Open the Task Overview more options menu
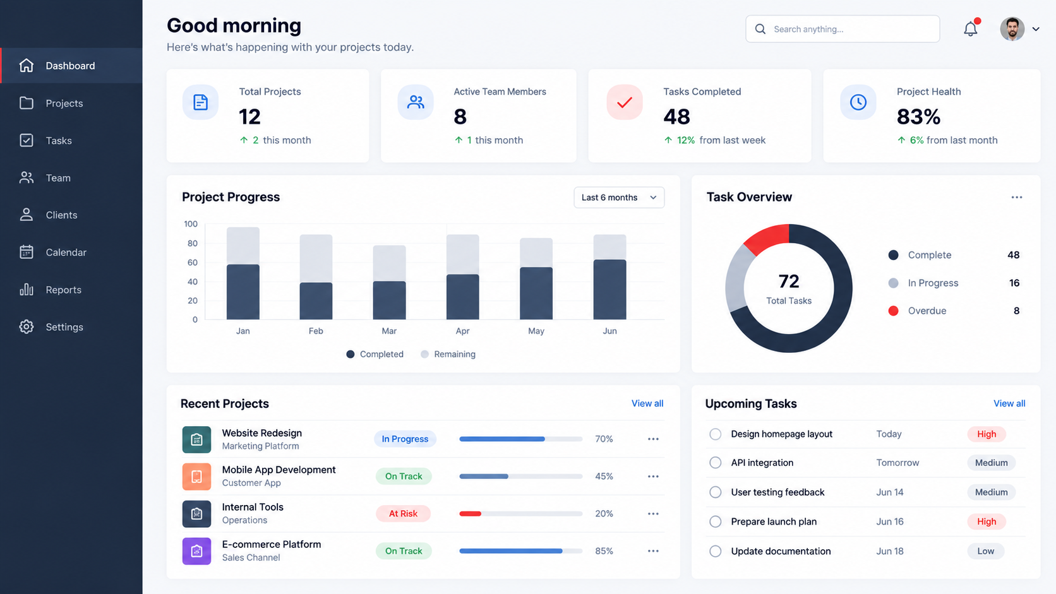1056x594 pixels. coord(1016,198)
